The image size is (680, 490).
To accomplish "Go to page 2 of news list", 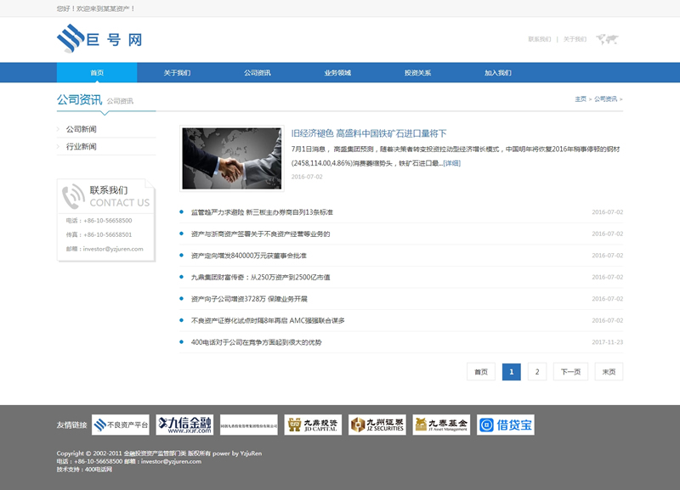I will pyautogui.click(x=536, y=372).
